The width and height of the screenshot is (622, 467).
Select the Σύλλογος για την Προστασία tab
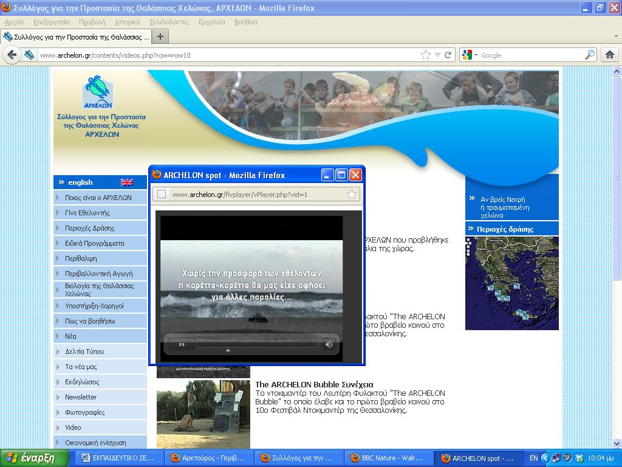coord(76,37)
